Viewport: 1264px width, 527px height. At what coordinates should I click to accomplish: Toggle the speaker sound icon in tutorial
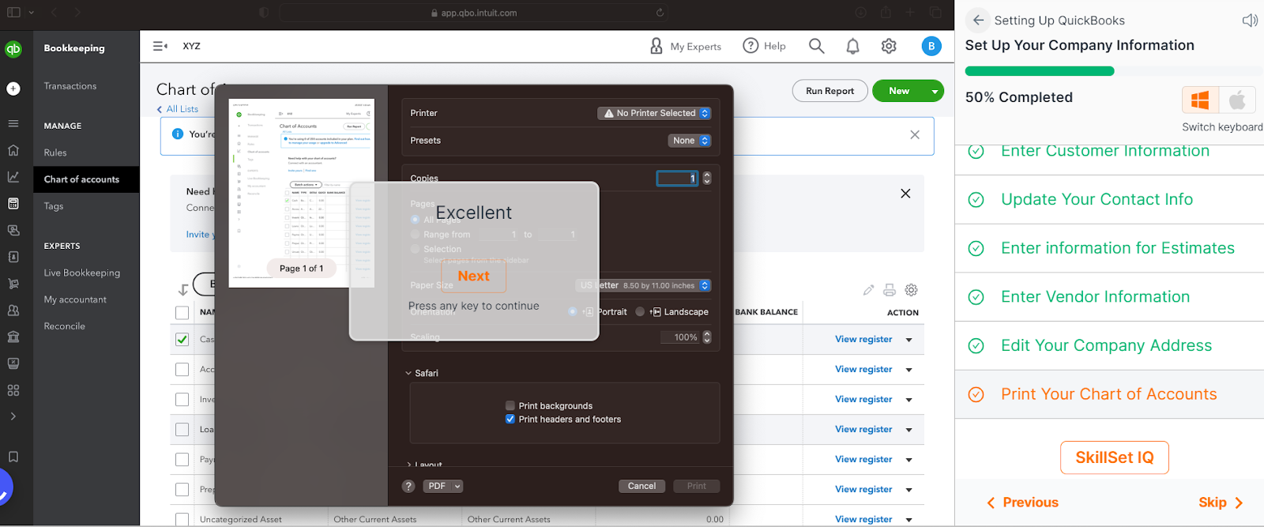1249,21
